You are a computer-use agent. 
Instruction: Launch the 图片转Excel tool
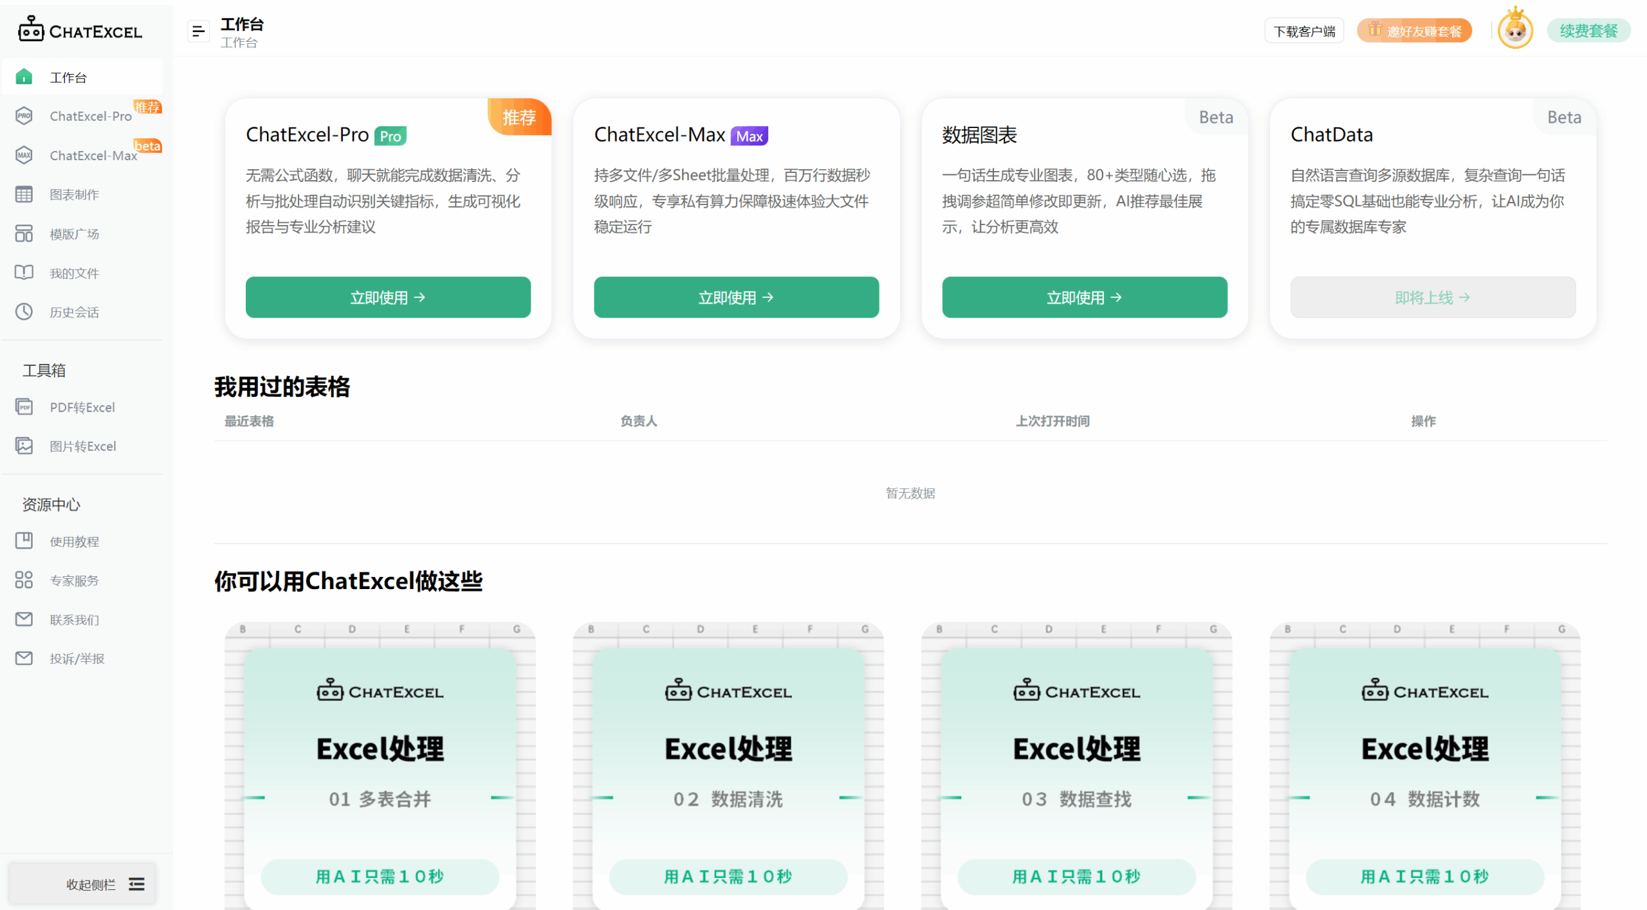(83, 446)
